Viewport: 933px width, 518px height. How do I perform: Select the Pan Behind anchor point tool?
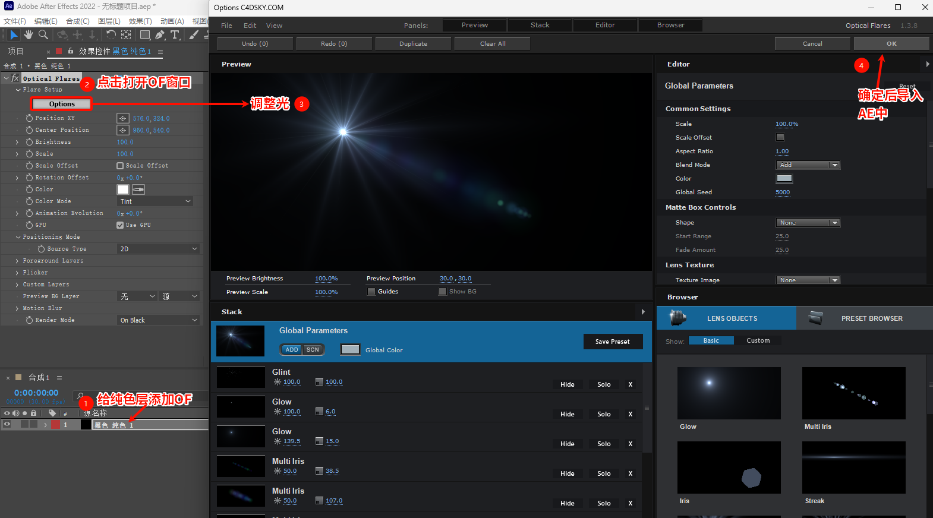pos(126,35)
